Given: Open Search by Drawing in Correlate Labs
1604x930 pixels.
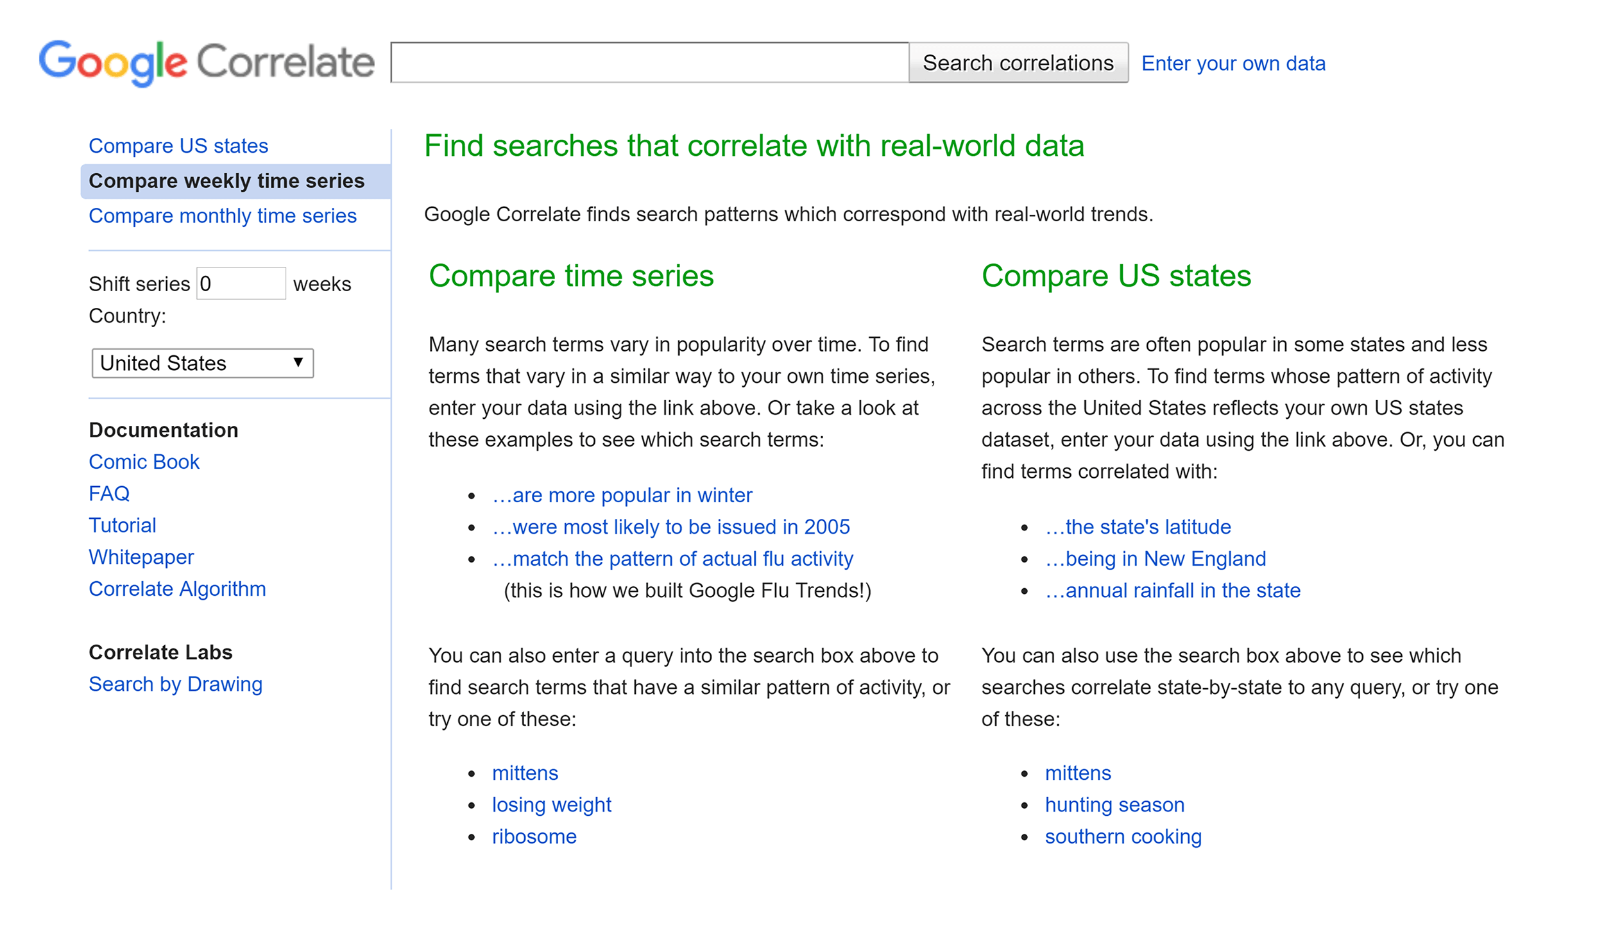Looking at the screenshot, I should click(x=176, y=684).
